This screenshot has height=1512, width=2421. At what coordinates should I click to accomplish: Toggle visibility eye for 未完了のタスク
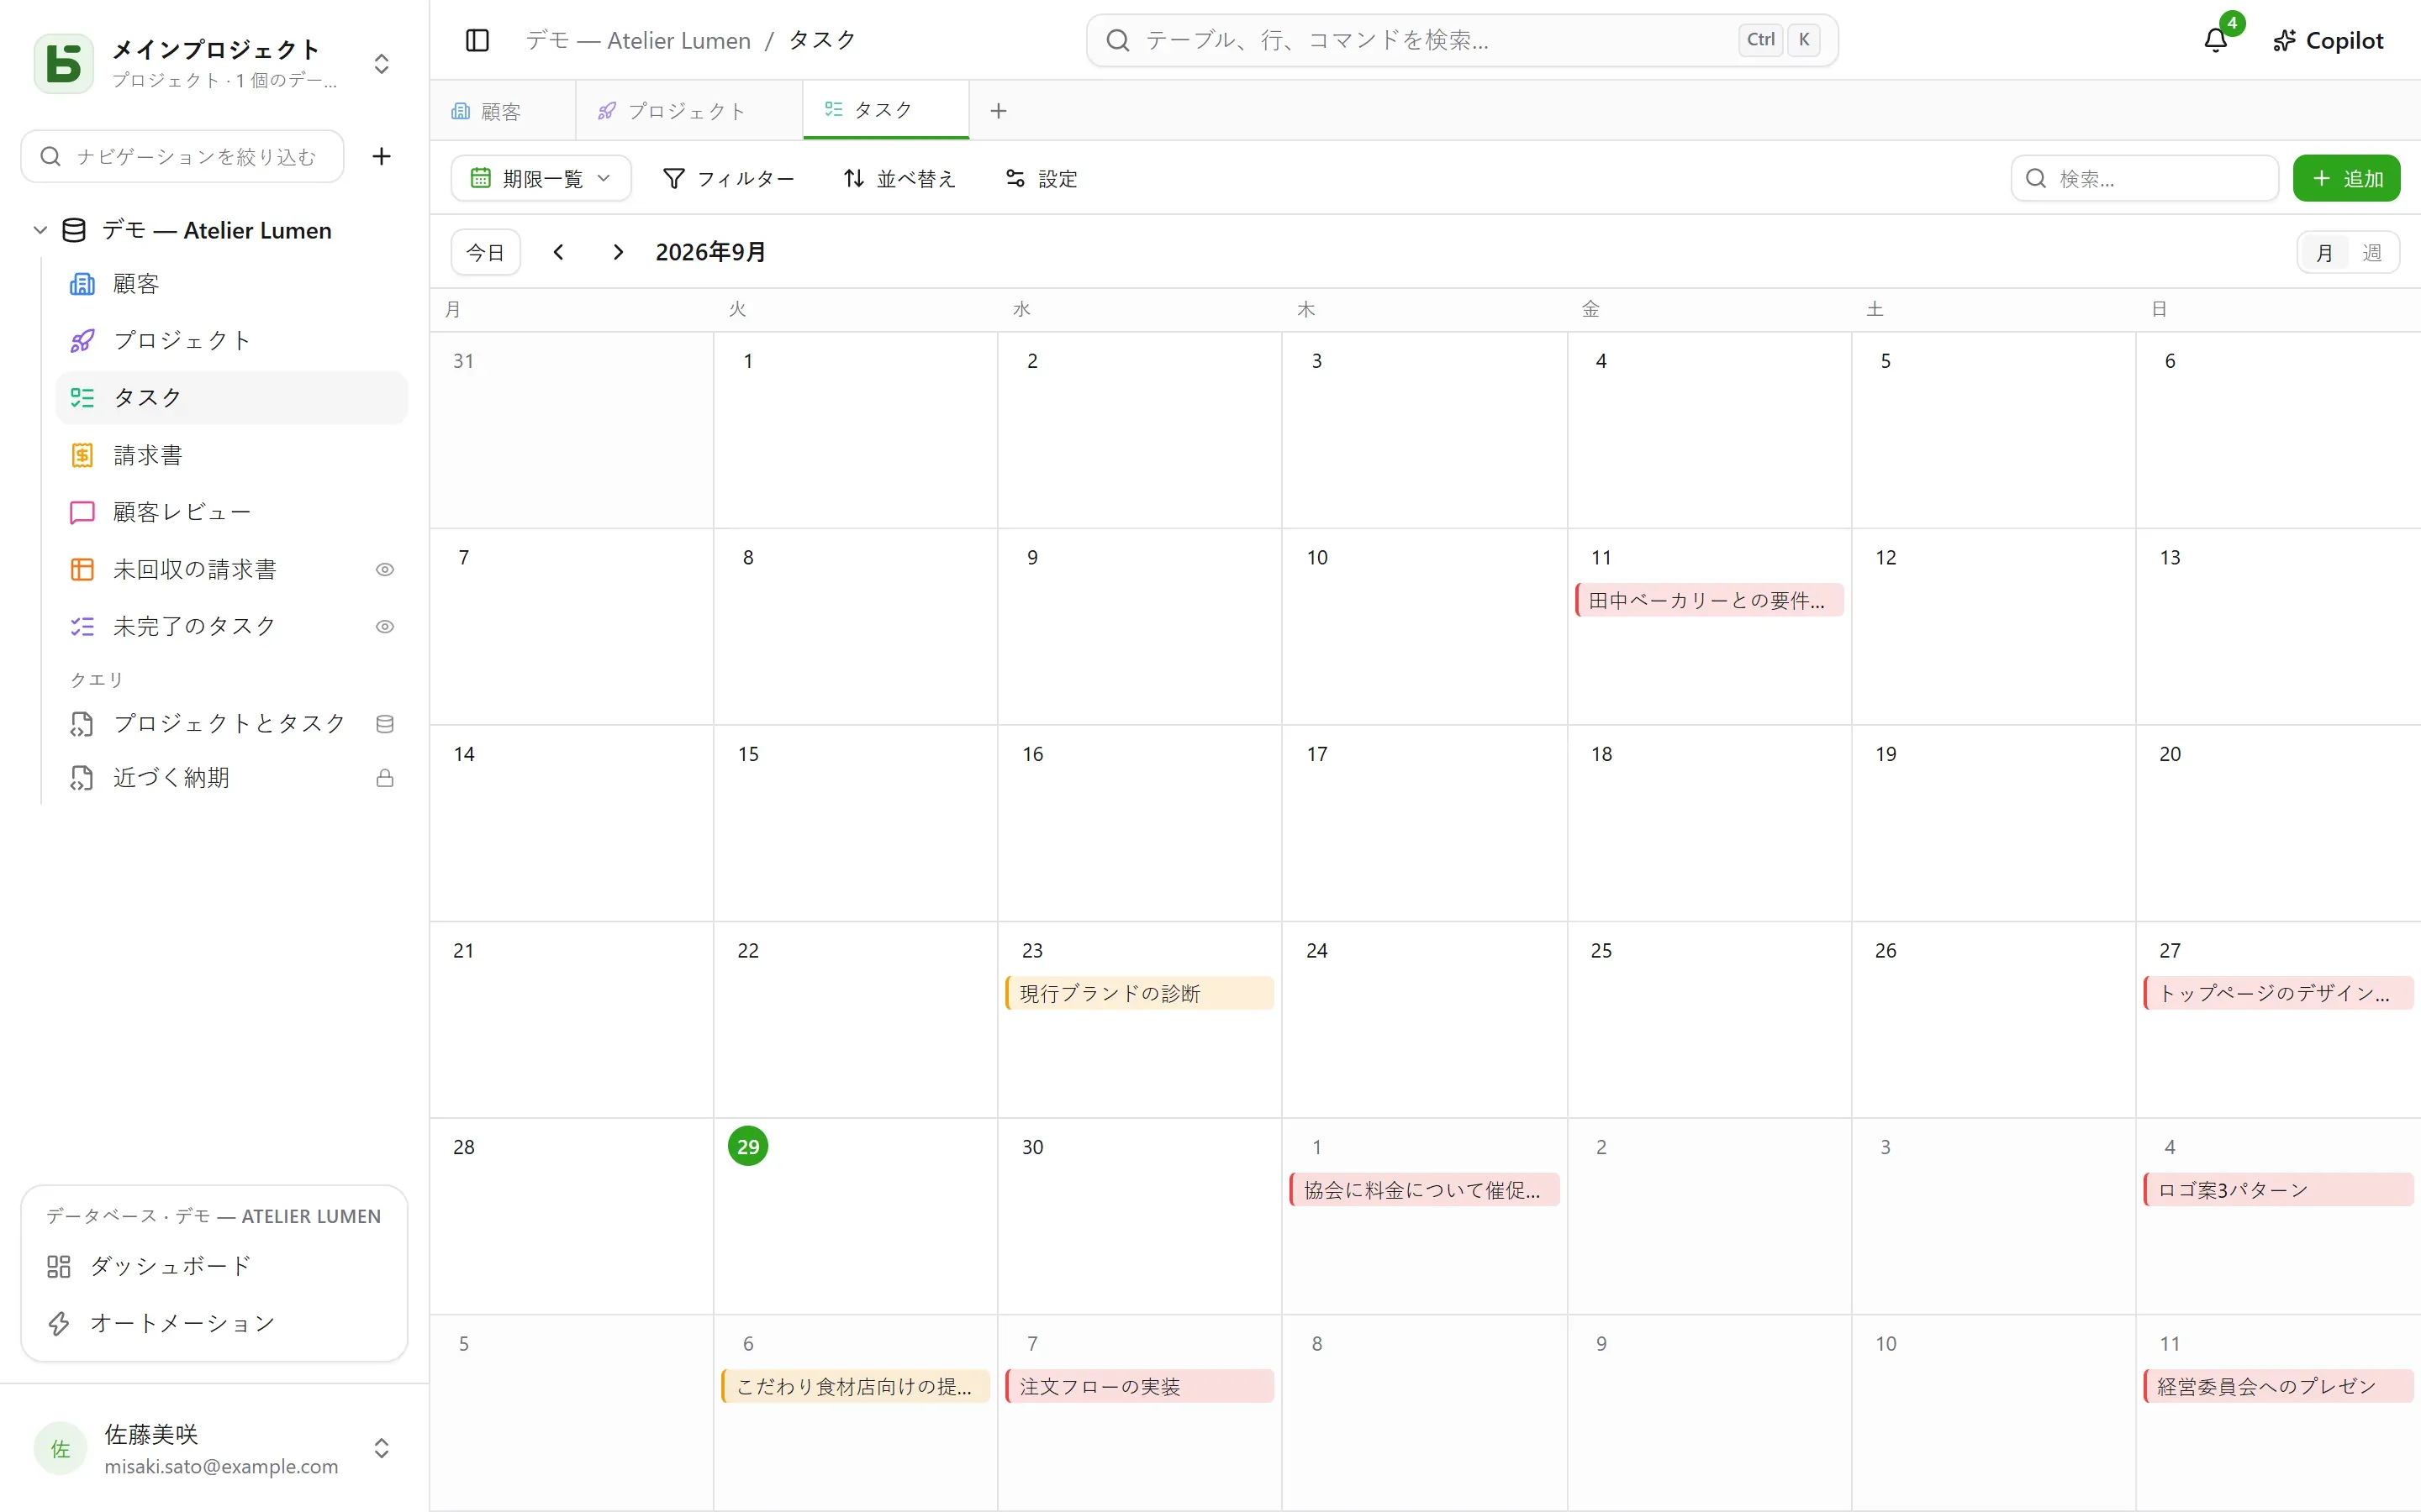point(384,626)
